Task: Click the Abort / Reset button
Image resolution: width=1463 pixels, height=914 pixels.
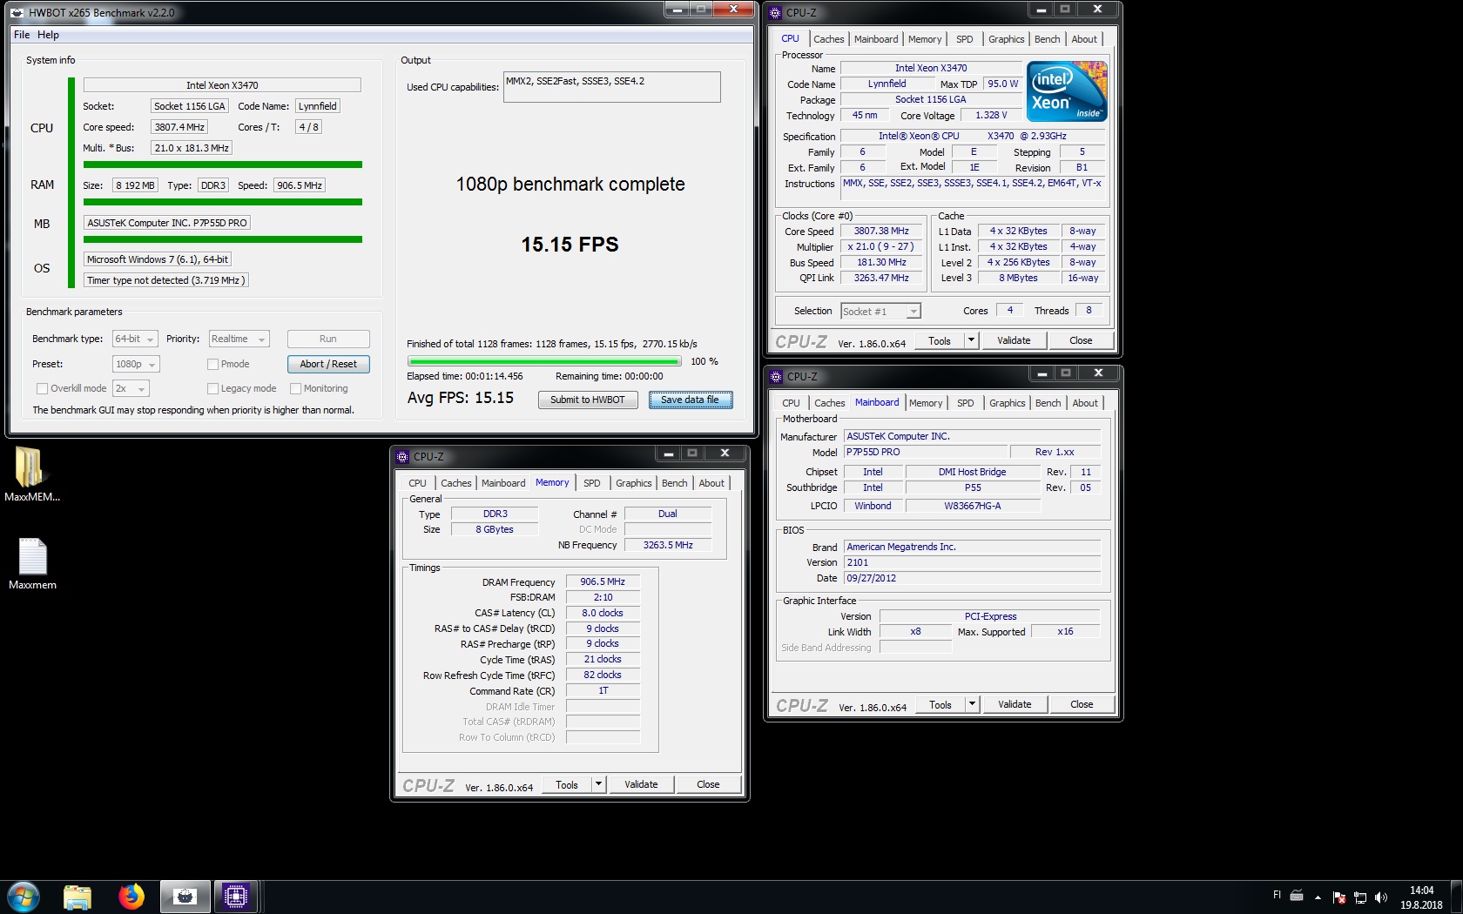Action: (328, 364)
